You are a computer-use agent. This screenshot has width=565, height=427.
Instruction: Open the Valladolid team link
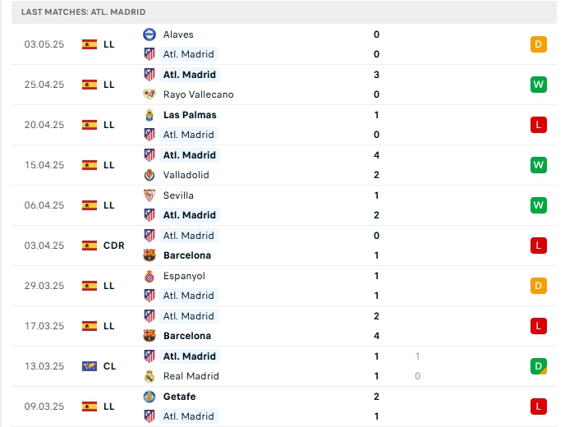click(186, 175)
